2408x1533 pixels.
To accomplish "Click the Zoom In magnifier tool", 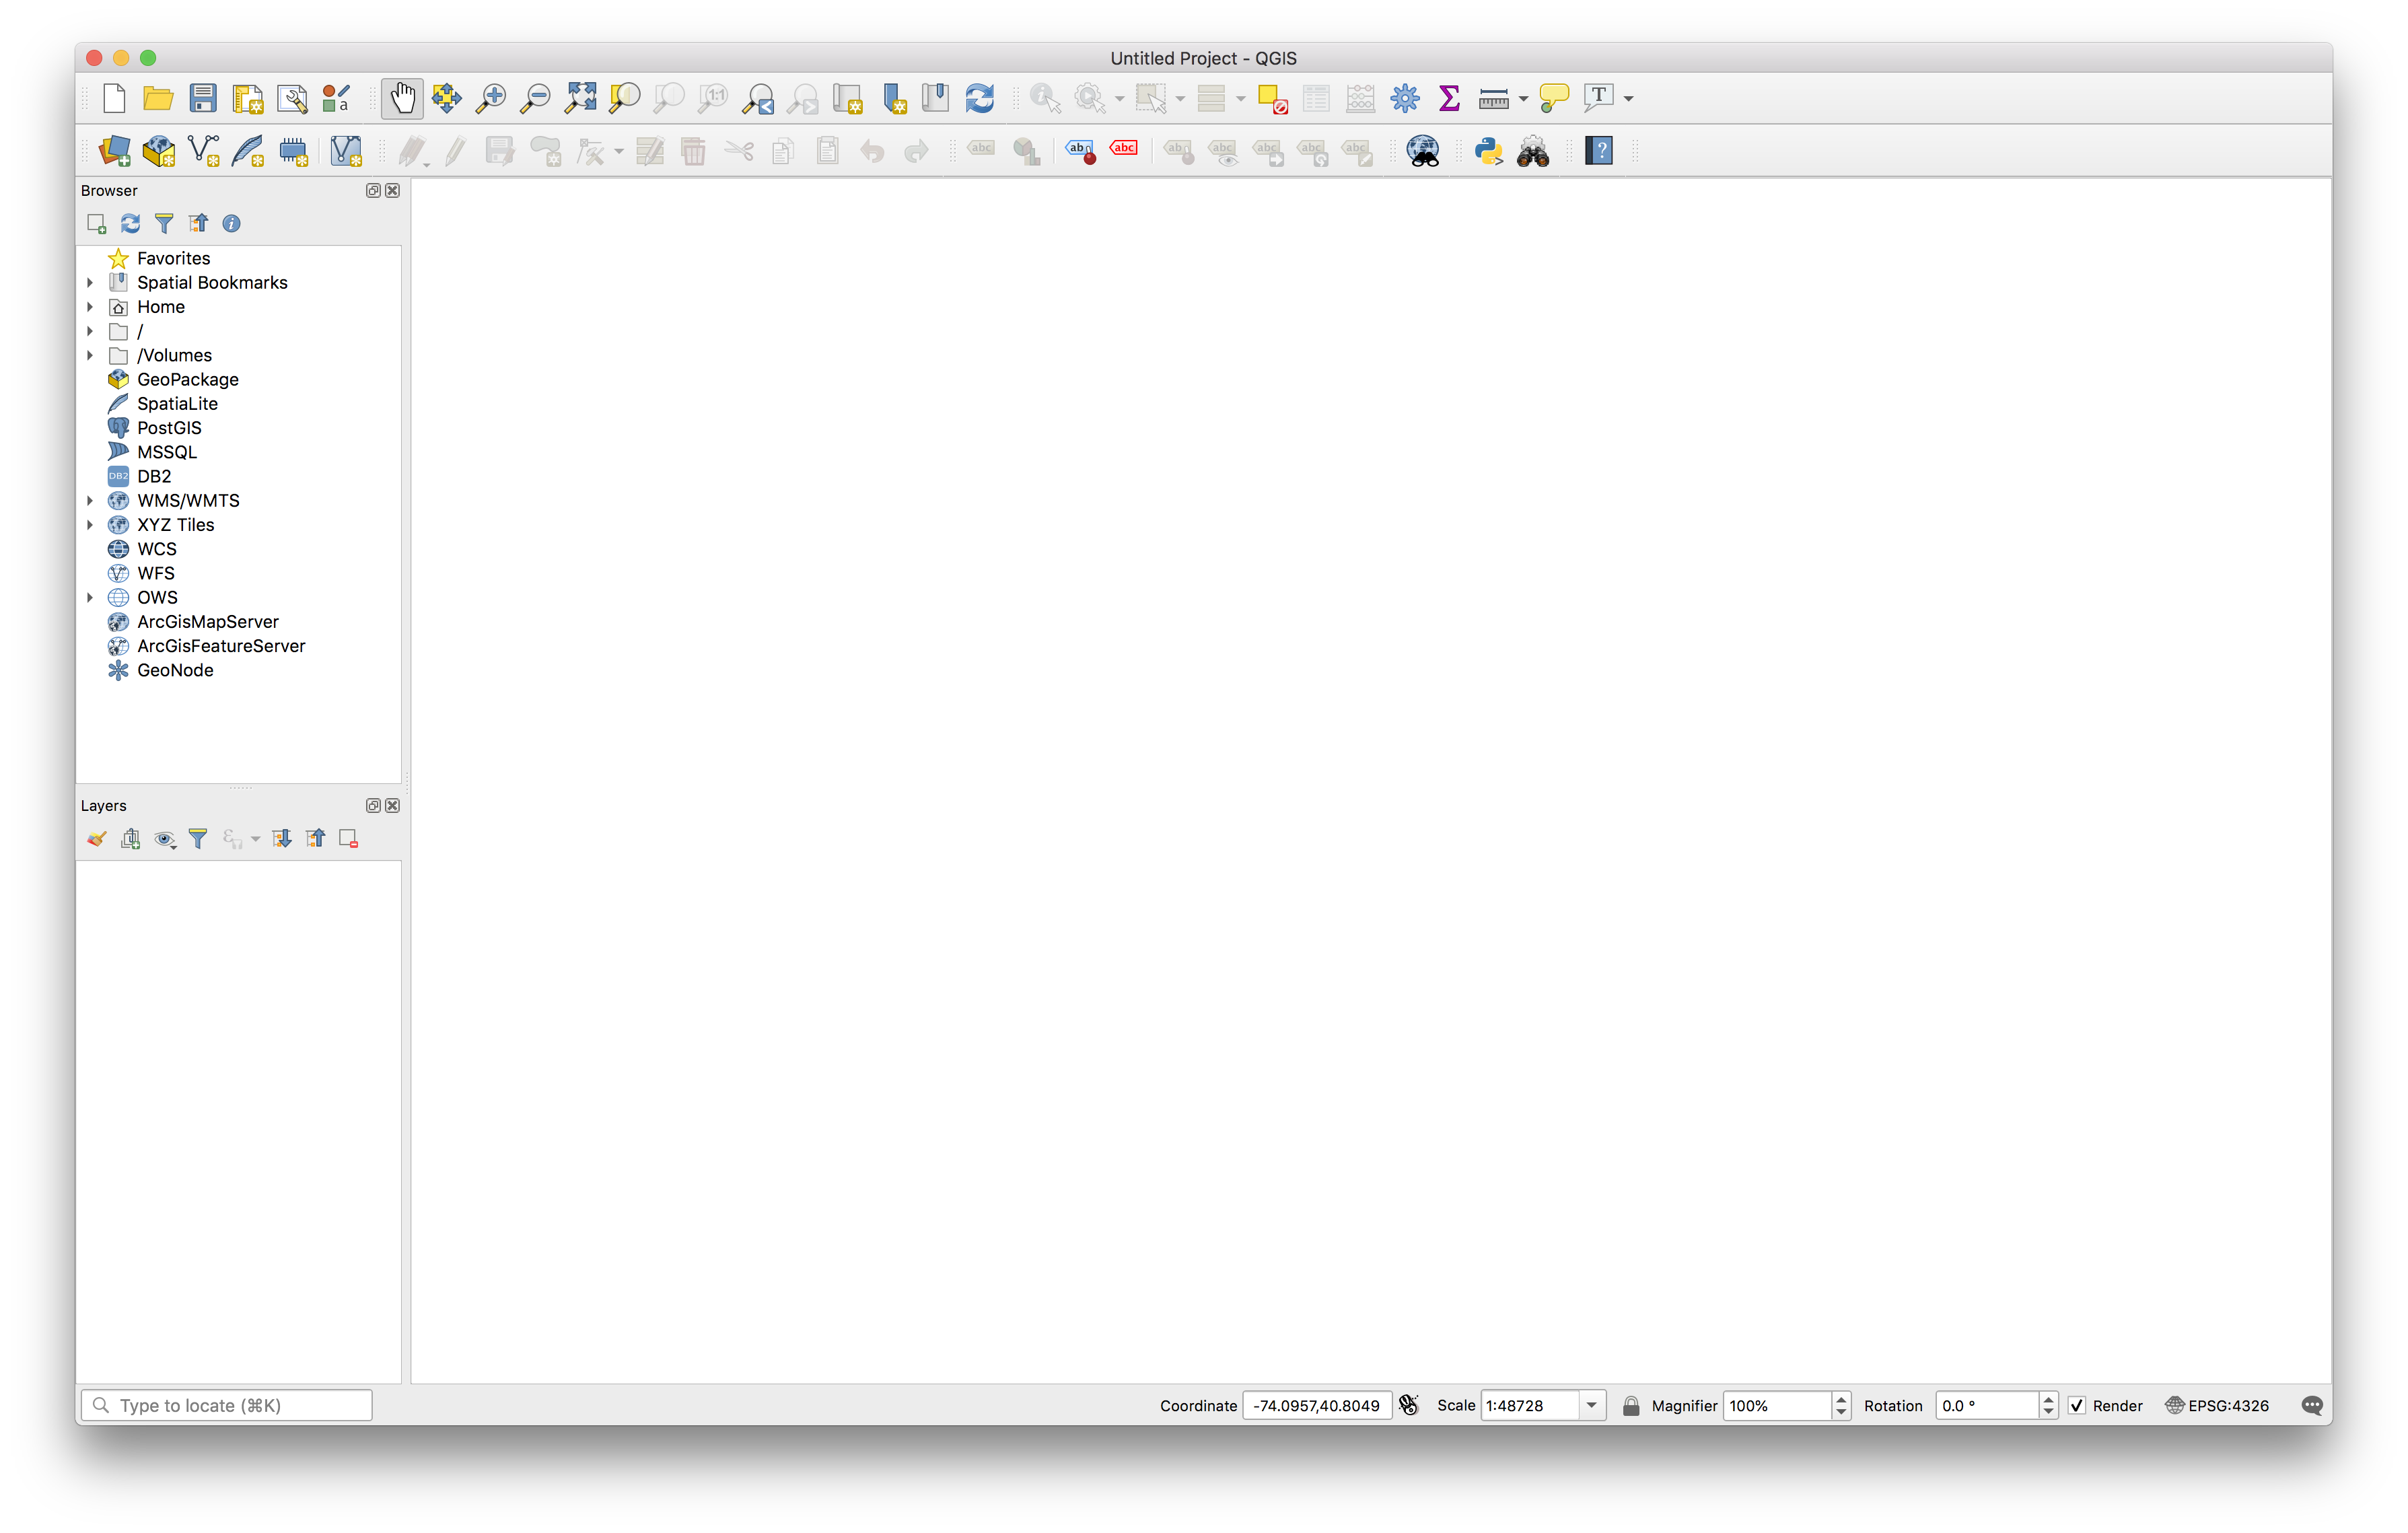I will click(490, 98).
